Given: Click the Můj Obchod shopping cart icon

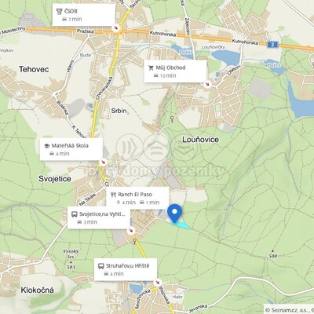Looking at the screenshot, I should click(151, 68).
